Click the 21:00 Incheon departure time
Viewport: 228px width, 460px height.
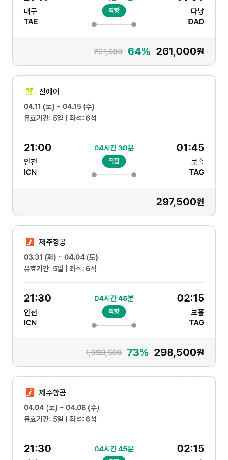click(x=37, y=148)
